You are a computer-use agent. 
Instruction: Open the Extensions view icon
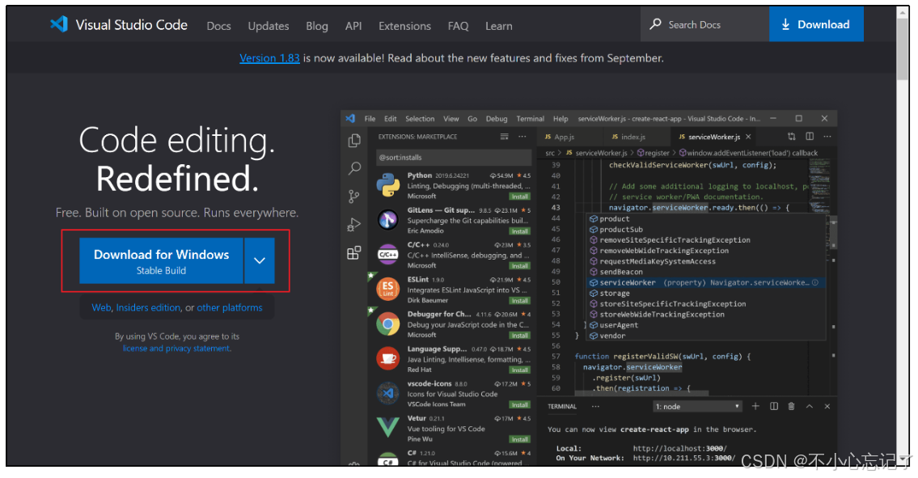coord(353,252)
